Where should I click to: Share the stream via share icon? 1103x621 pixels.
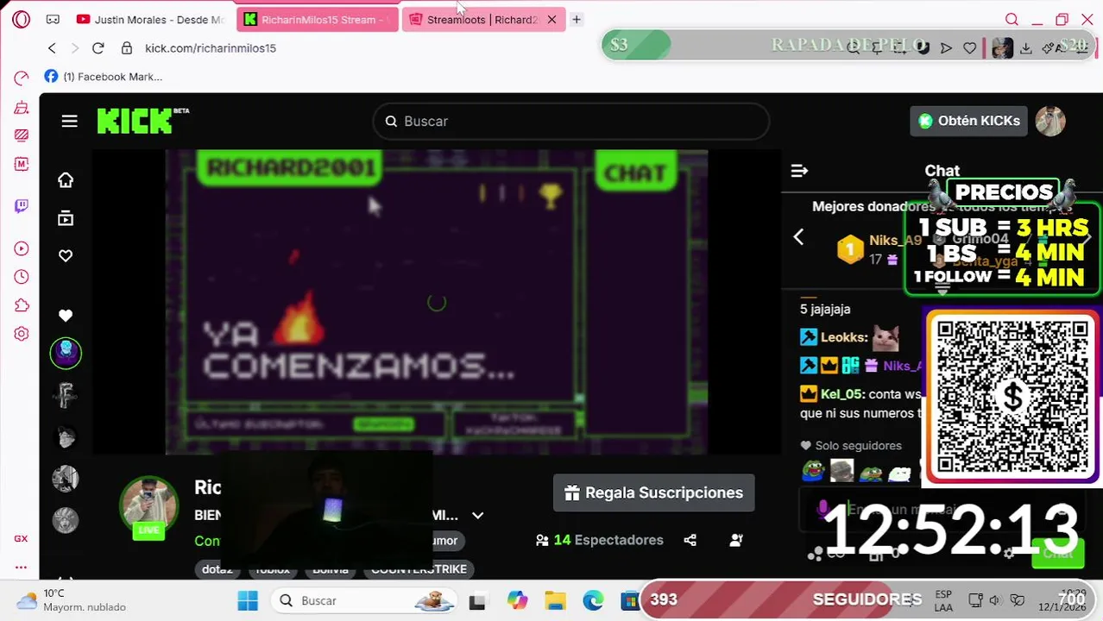pyautogui.click(x=690, y=540)
